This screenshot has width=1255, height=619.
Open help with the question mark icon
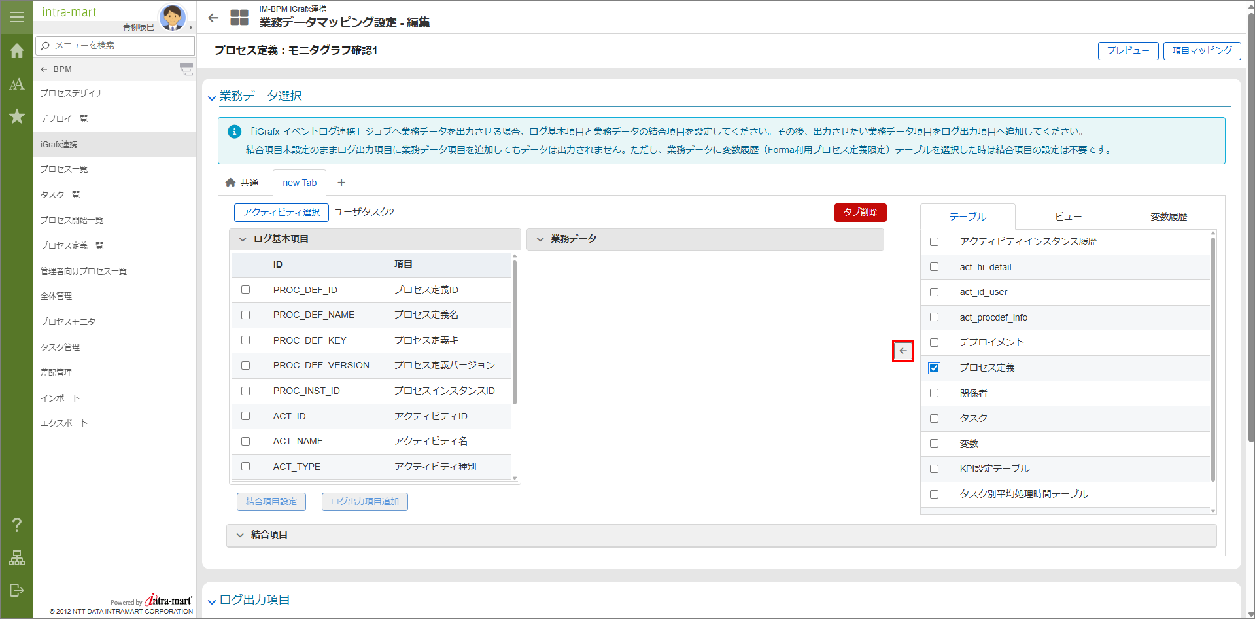[x=17, y=524]
